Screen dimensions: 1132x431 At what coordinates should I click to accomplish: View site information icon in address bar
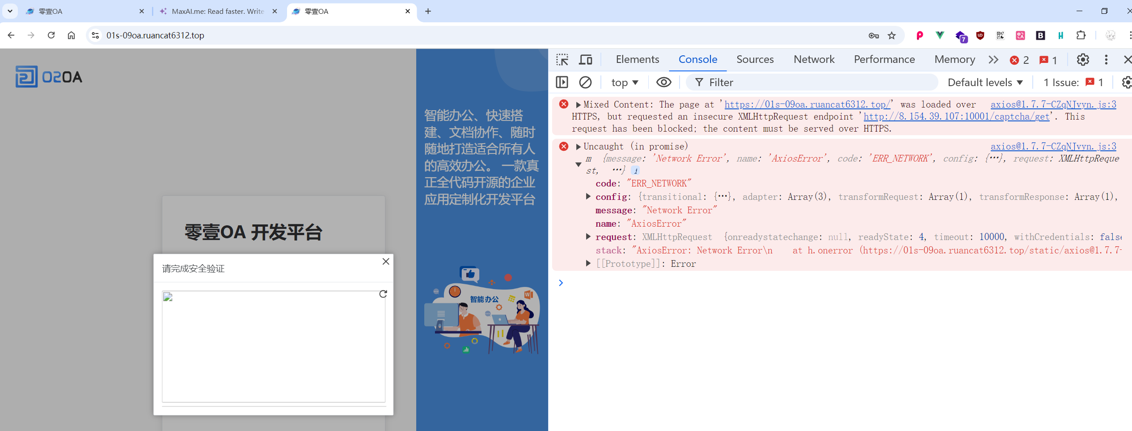pos(95,35)
